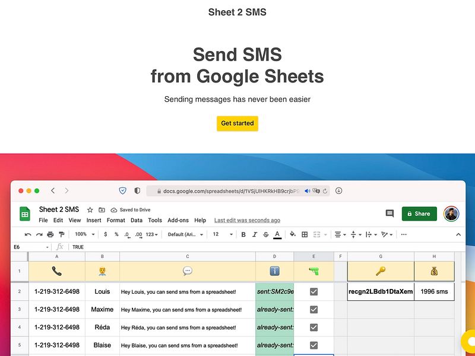
Task: Click the E6 name box
Action: point(31,247)
